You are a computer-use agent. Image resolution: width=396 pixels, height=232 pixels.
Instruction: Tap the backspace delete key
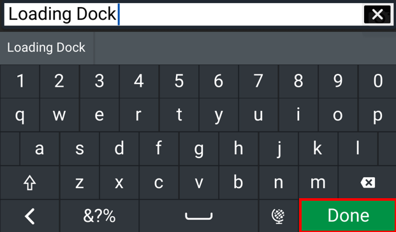coord(367,182)
